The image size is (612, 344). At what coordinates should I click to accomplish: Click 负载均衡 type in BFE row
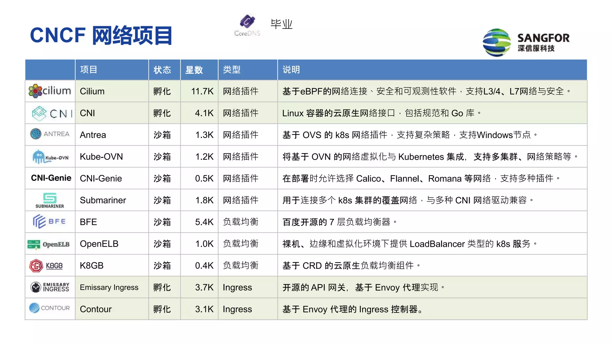coord(241,222)
